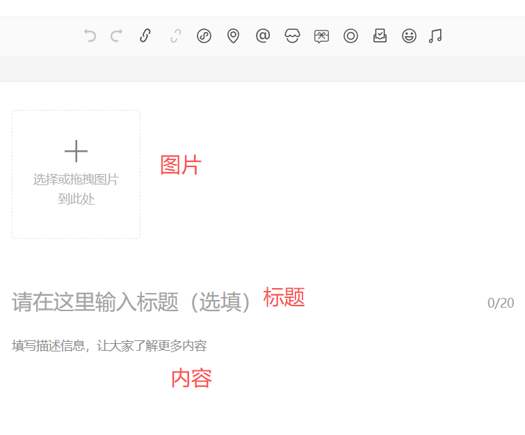Screen dimensions: 525x435
Task: Click the gift card bubble icon
Action: pos(321,36)
